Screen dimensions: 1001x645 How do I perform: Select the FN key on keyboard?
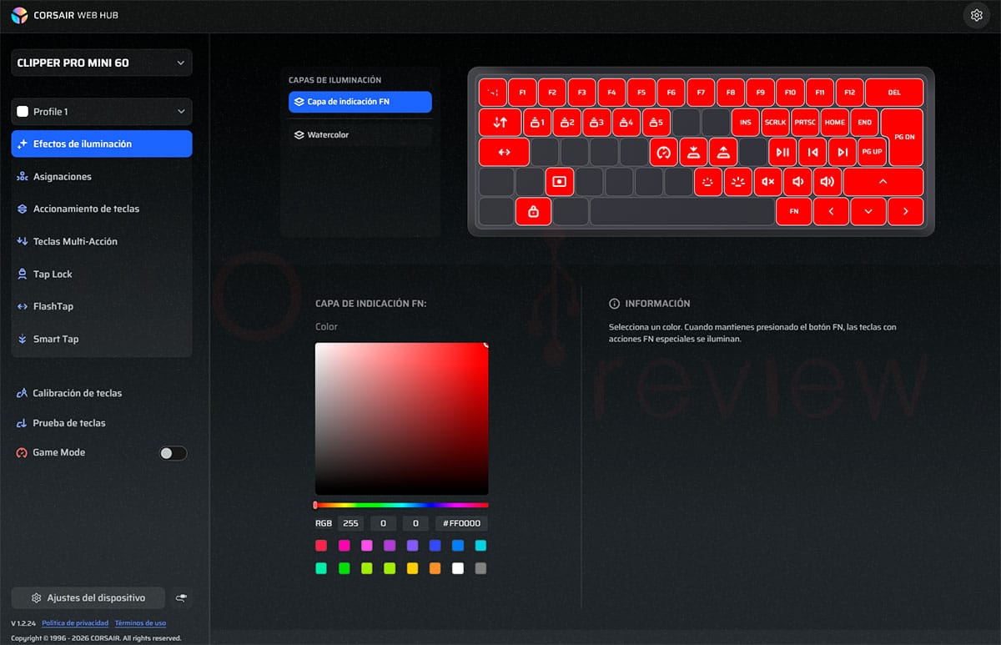tap(794, 212)
